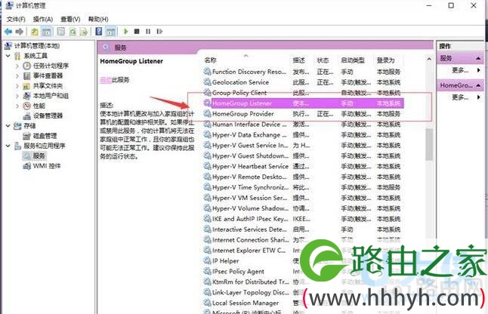Click gear icon beside KtmRm for Distributed
The height and width of the screenshot is (314, 488).
tap(207, 282)
